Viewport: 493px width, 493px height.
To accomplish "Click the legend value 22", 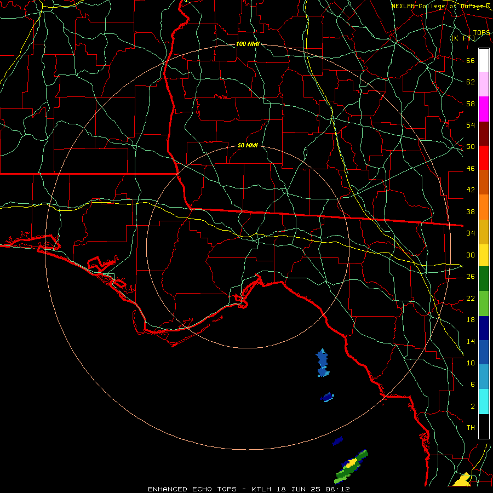I will pyautogui.click(x=471, y=298).
